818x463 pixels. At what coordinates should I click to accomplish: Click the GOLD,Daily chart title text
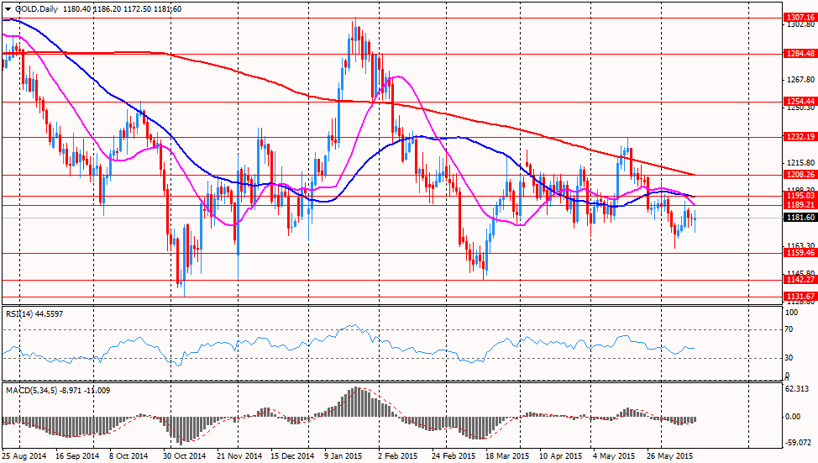coord(36,9)
